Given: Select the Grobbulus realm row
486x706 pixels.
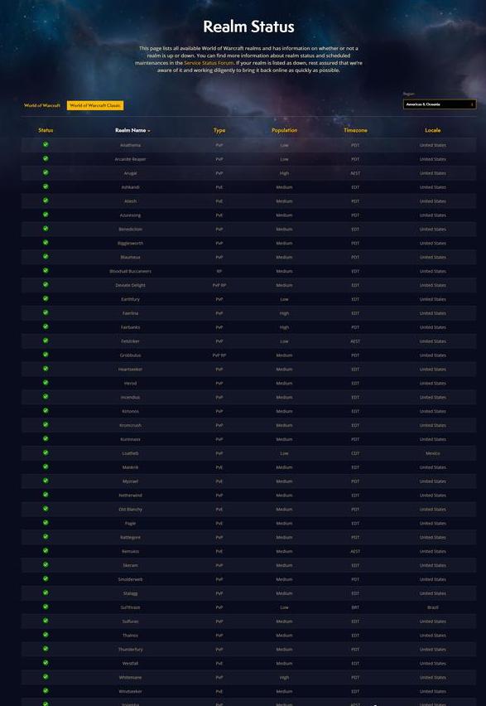Looking at the screenshot, I should (248, 355).
